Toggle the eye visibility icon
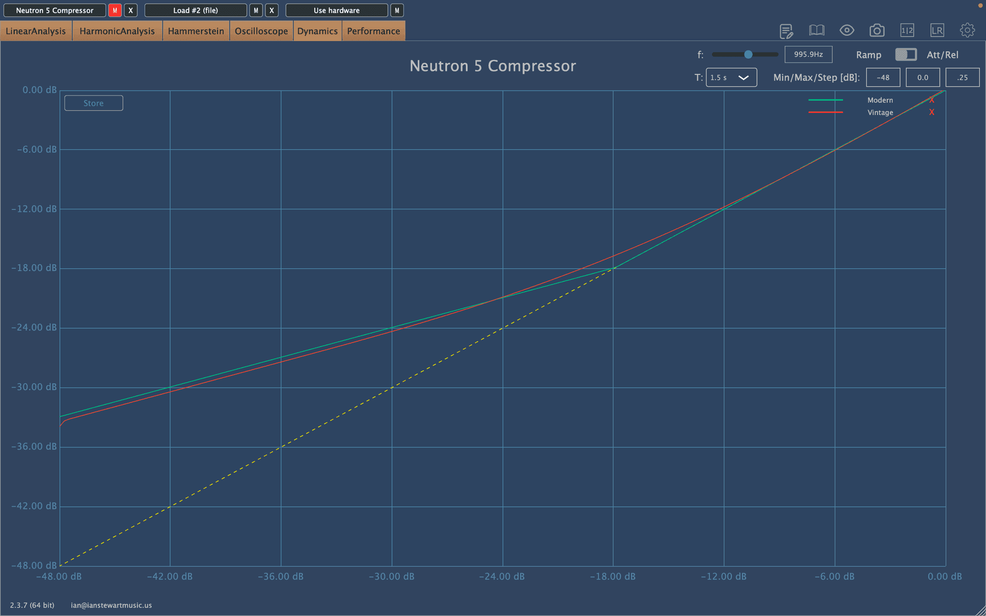Image resolution: width=986 pixels, height=616 pixels. coord(847,30)
